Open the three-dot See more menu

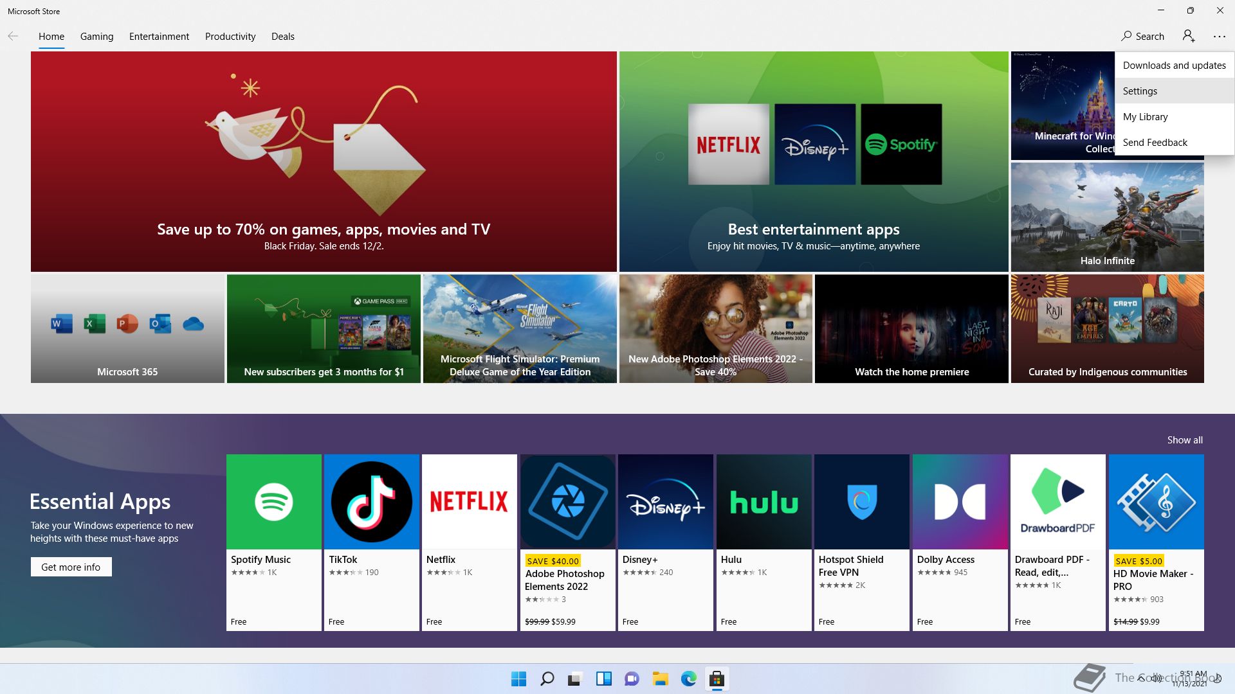tap(1219, 37)
